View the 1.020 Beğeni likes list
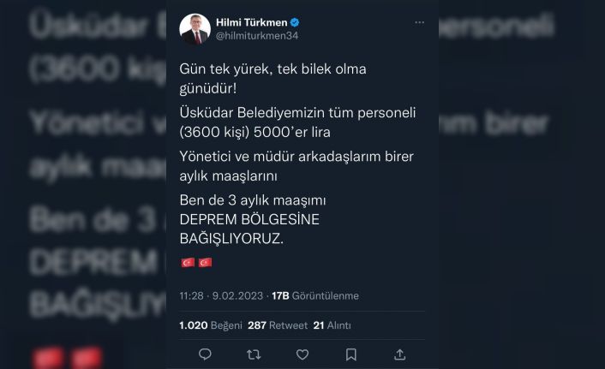 (211, 325)
